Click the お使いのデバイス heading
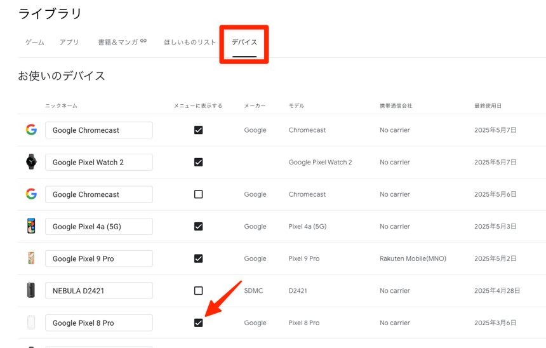The height and width of the screenshot is (348, 546). pyautogui.click(x=62, y=76)
